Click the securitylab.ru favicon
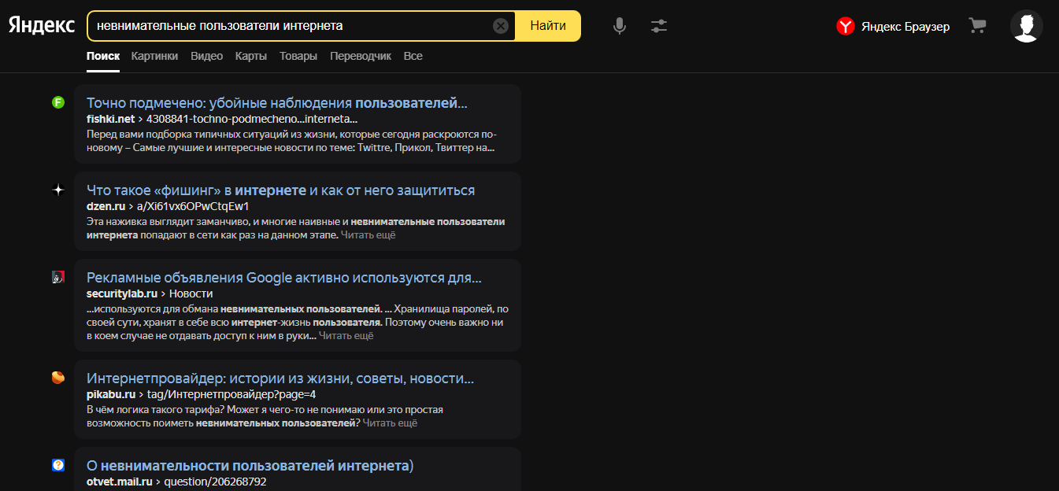The width and height of the screenshot is (1059, 491). point(58,277)
